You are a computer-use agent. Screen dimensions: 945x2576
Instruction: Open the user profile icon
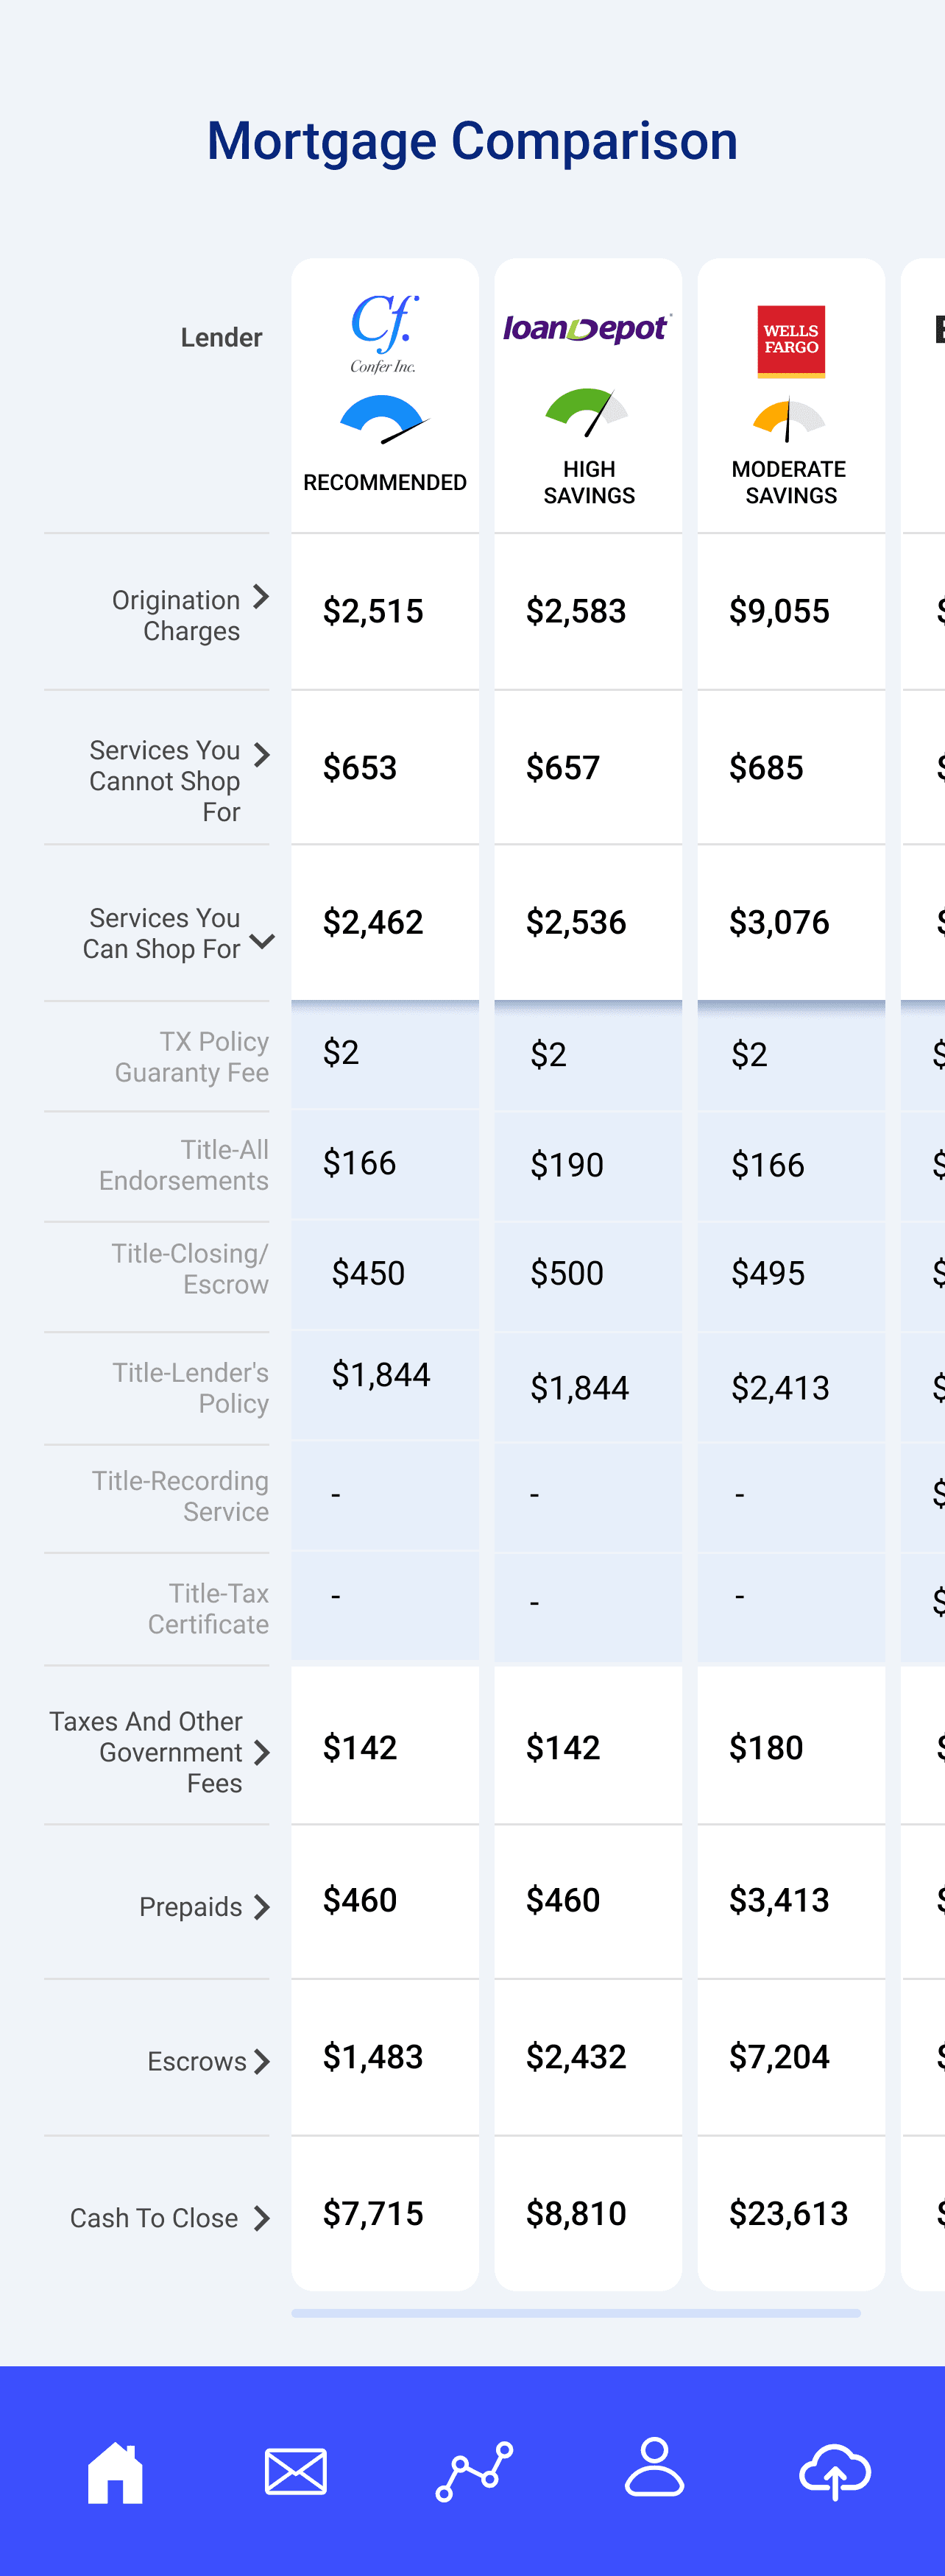654,2468
